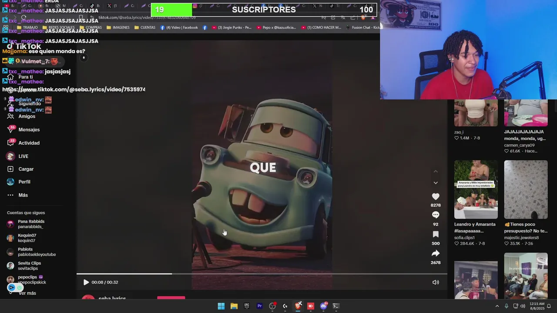Share the video with arrow icon
The height and width of the screenshot is (313, 557).
436,253
